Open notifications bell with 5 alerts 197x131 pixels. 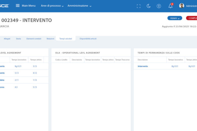point(170,6)
